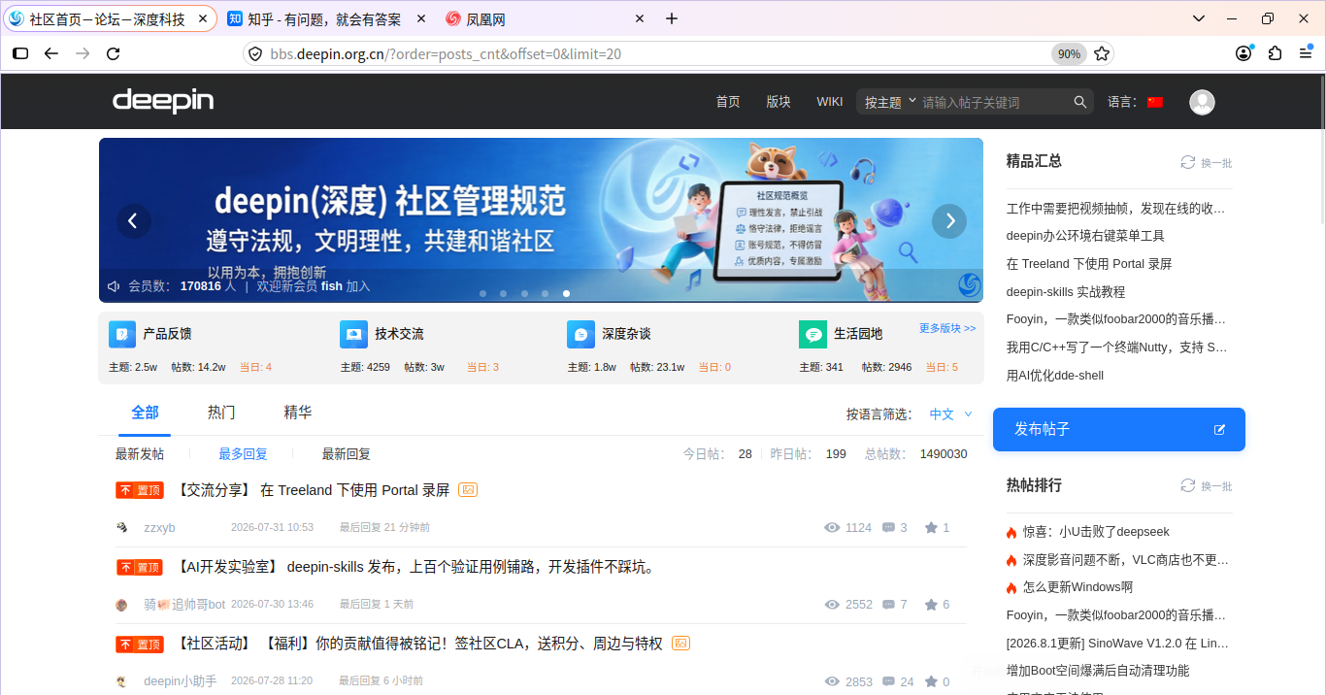The height and width of the screenshot is (695, 1326).
Task: Open the post 在 Treeland 下使用 Portal 录屏 in the main list
Action: click(355, 490)
